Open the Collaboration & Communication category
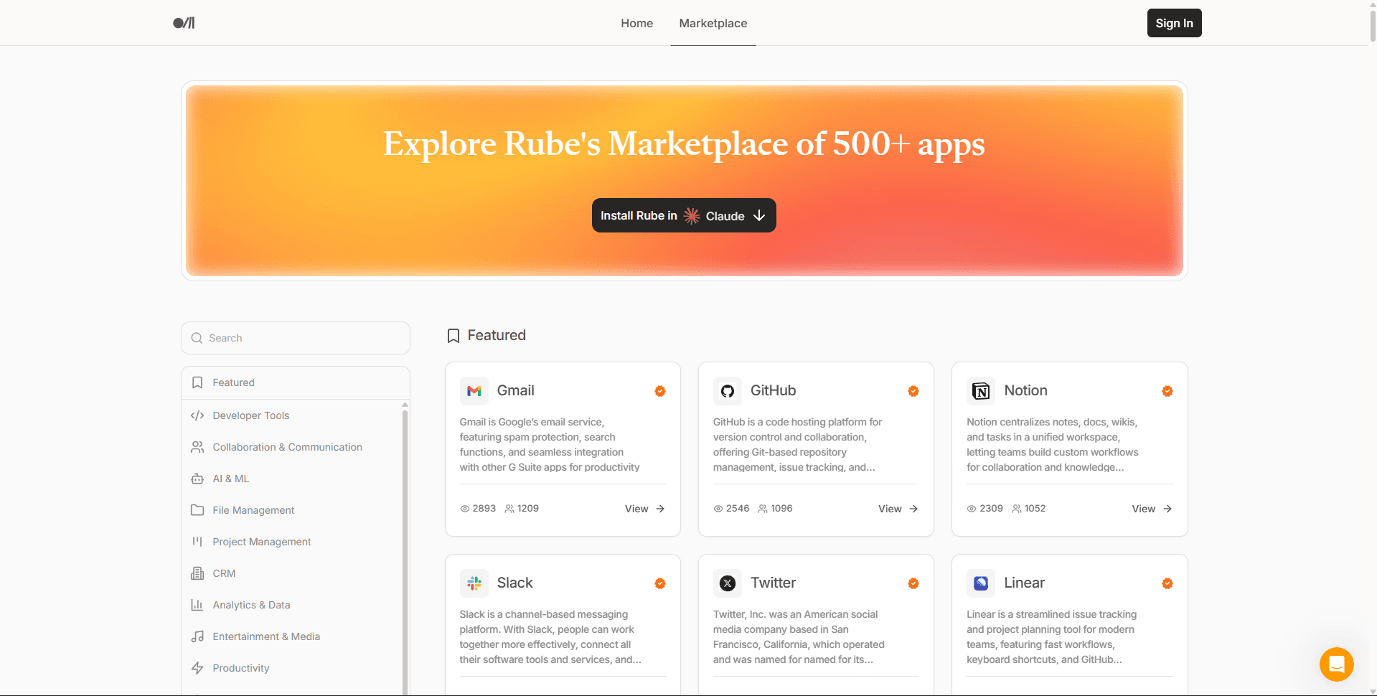Viewport: 1377px width, 696px height. pyautogui.click(x=287, y=446)
